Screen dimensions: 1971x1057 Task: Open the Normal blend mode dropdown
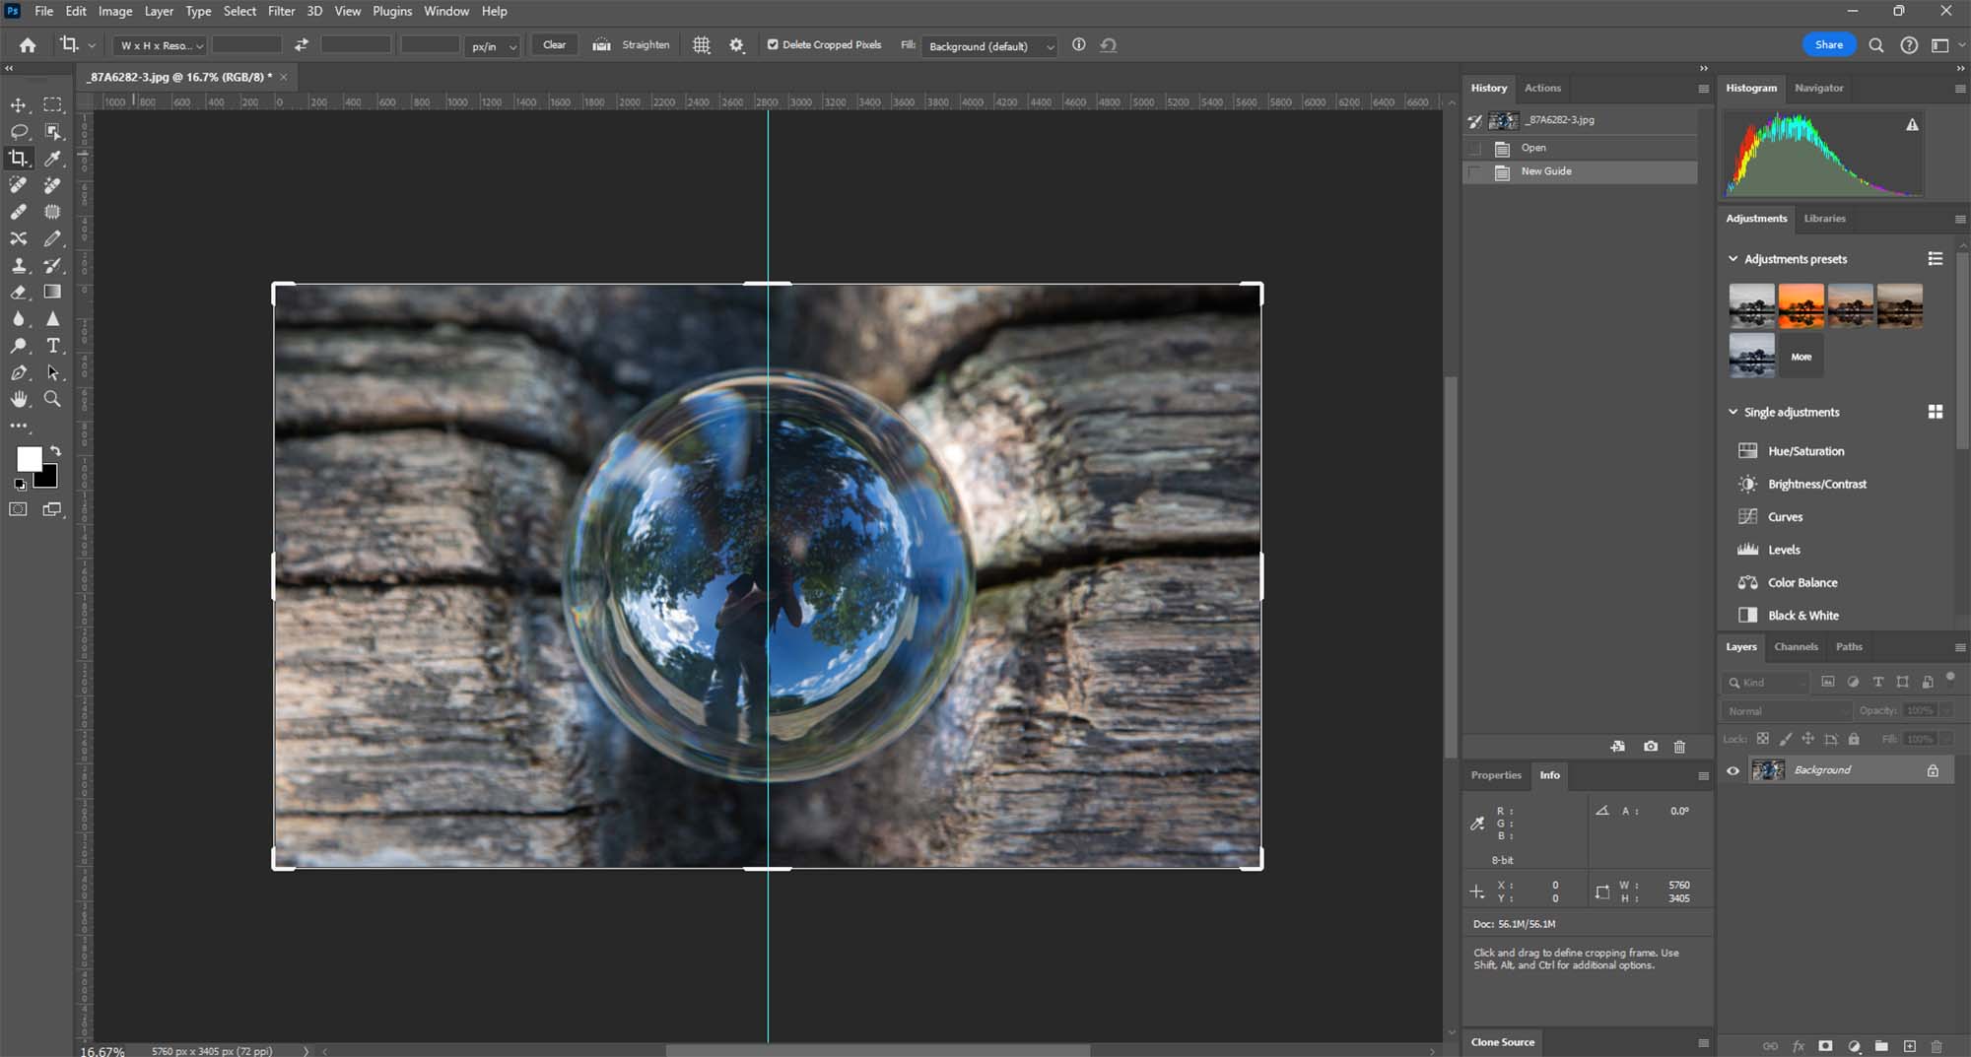pos(1788,710)
